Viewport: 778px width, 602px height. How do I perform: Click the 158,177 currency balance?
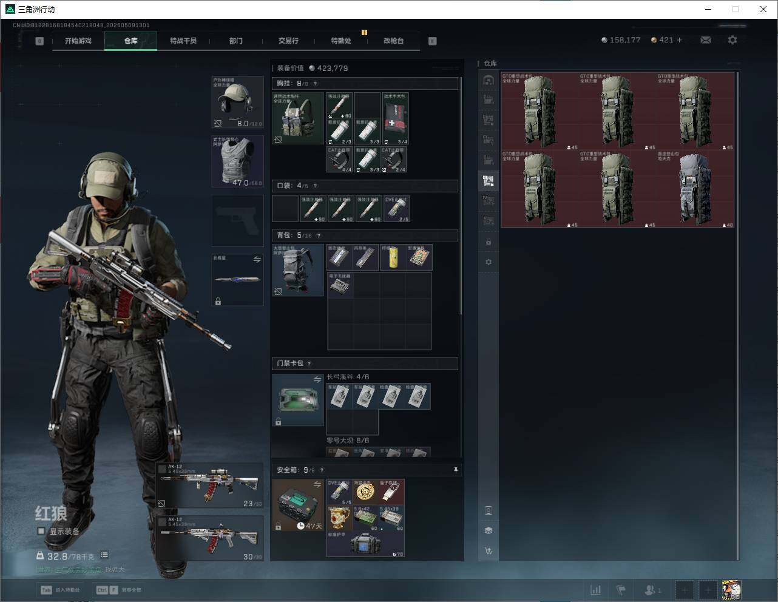pyautogui.click(x=621, y=40)
